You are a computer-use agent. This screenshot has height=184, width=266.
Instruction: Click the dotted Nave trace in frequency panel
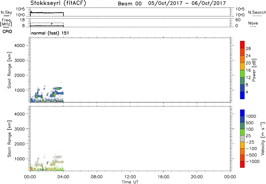click(47, 23)
